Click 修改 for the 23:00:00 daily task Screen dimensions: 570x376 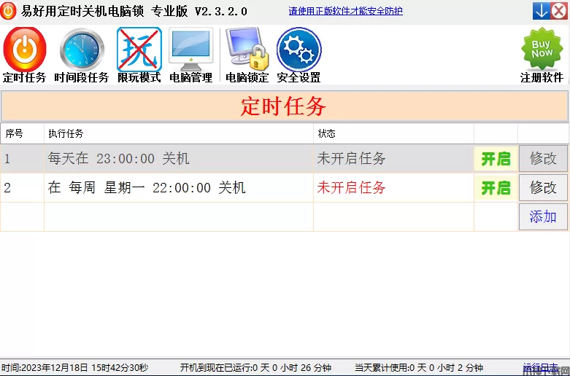(x=543, y=159)
